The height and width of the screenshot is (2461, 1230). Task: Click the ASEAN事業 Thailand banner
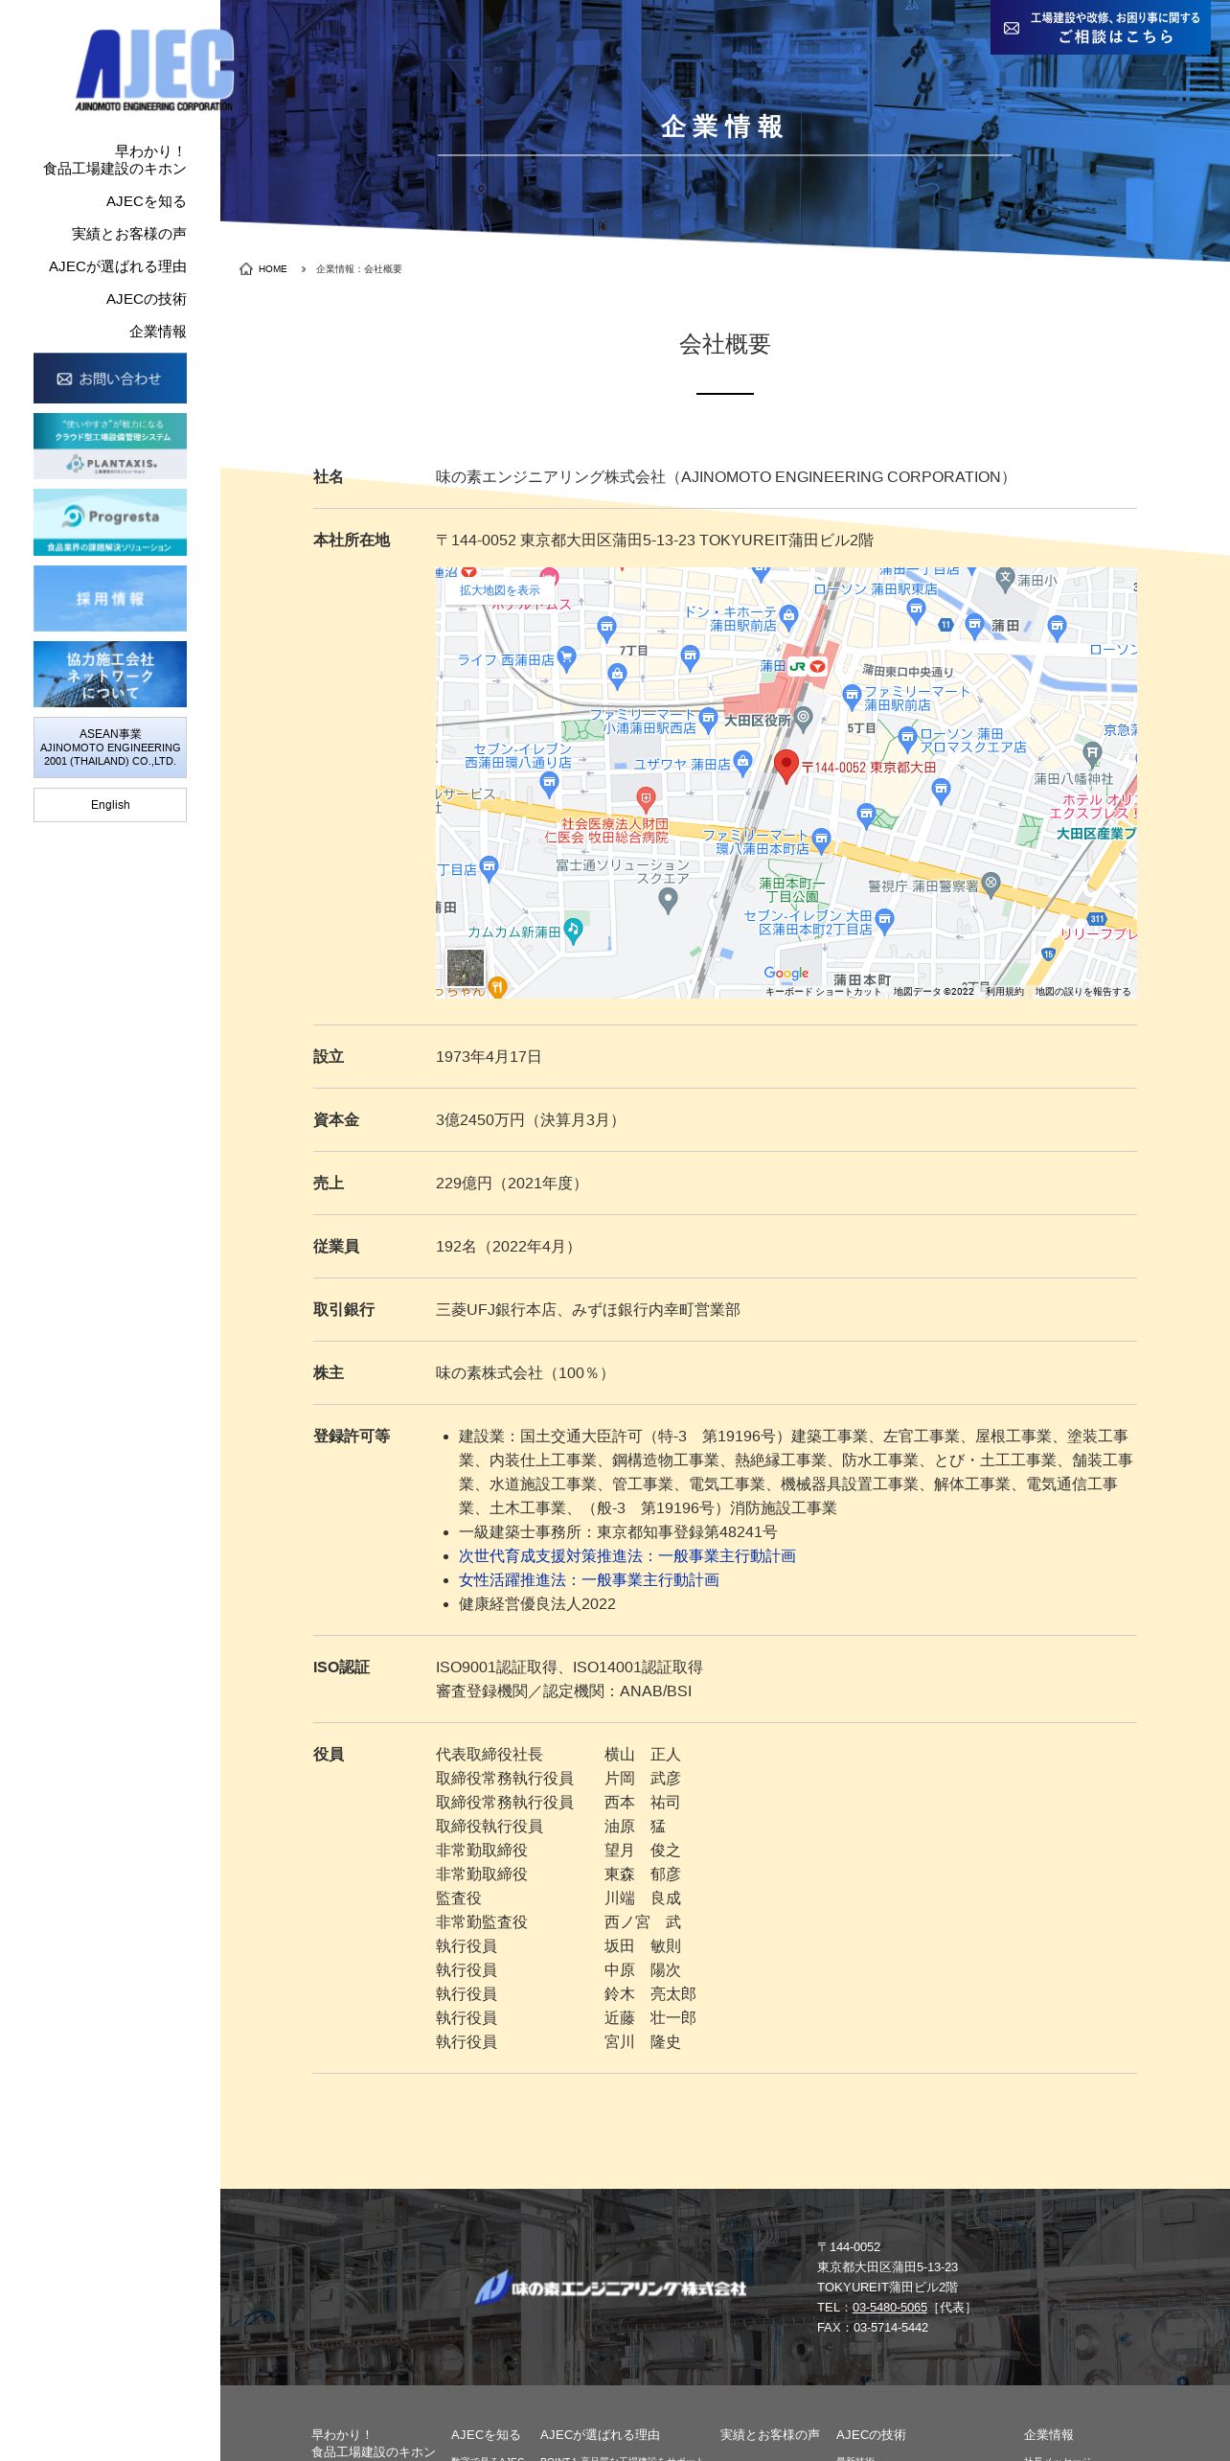click(x=110, y=747)
